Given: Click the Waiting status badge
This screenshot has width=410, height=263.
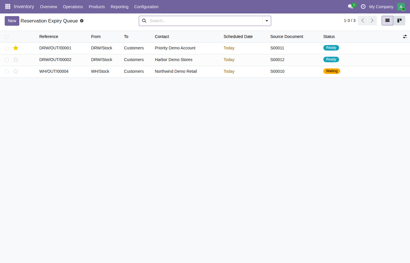Looking at the screenshot, I should [x=332, y=71].
